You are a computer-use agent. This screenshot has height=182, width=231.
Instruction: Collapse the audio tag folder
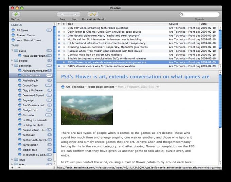click(12, 51)
